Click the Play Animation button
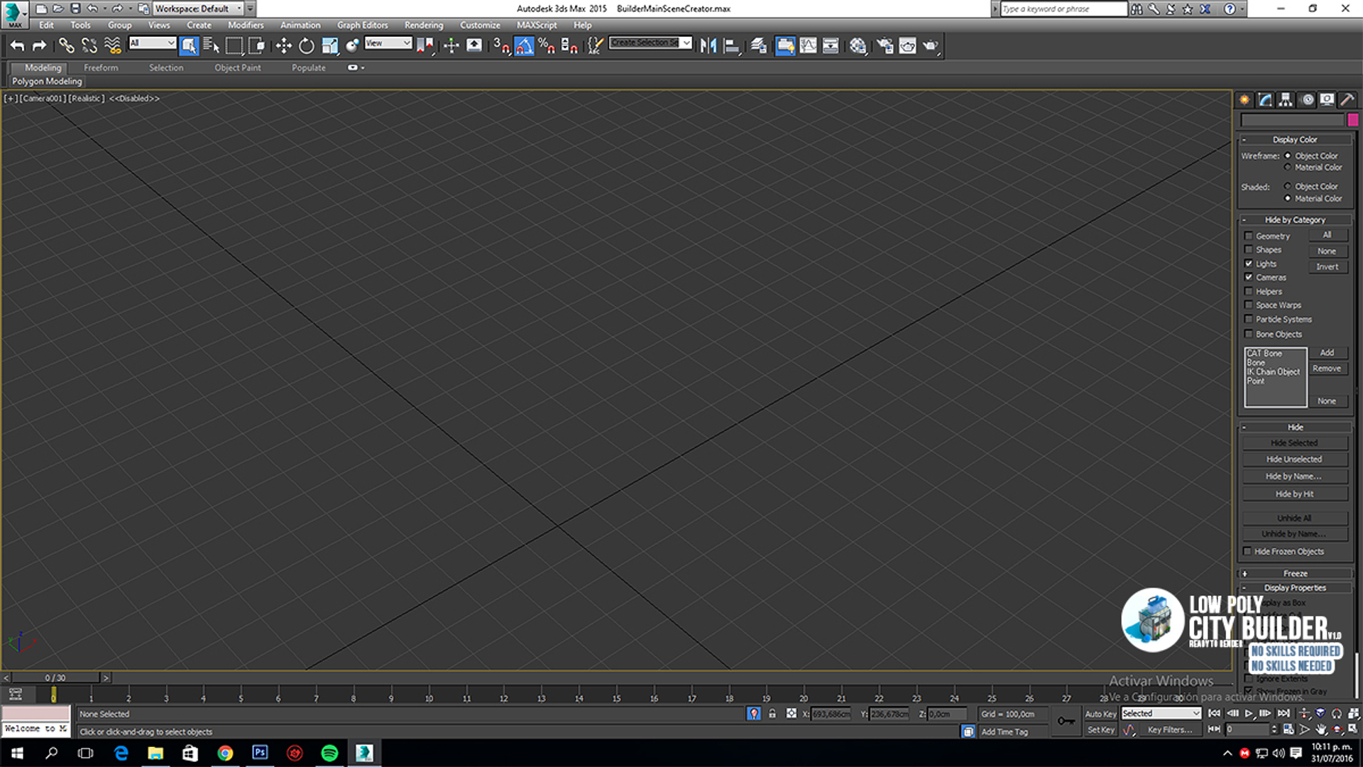 (x=1249, y=713)
